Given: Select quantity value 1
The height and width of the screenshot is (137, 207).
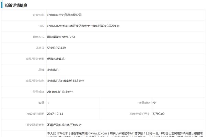Looking at the screenshot, I should (x=48, y=103).
